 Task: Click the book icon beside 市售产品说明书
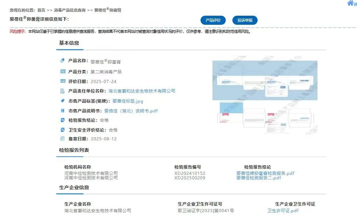point(63,111)
